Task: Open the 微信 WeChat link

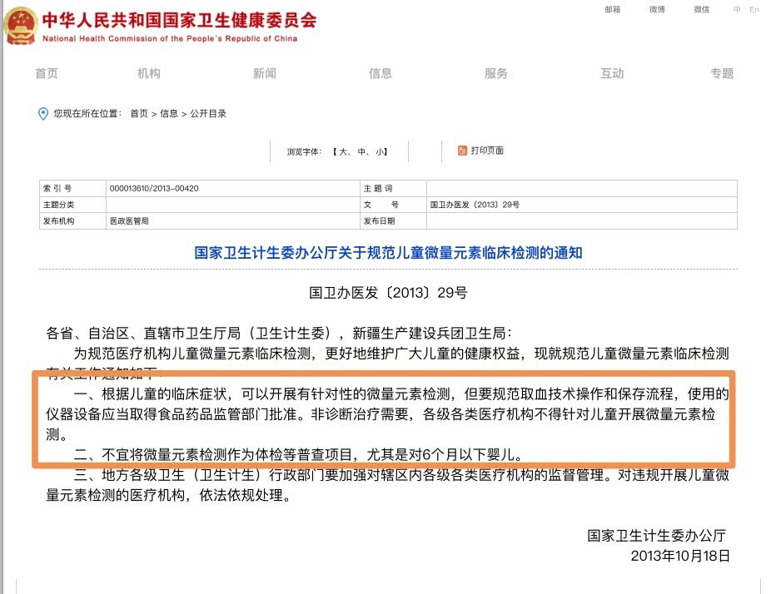Action: pos(700,9)
